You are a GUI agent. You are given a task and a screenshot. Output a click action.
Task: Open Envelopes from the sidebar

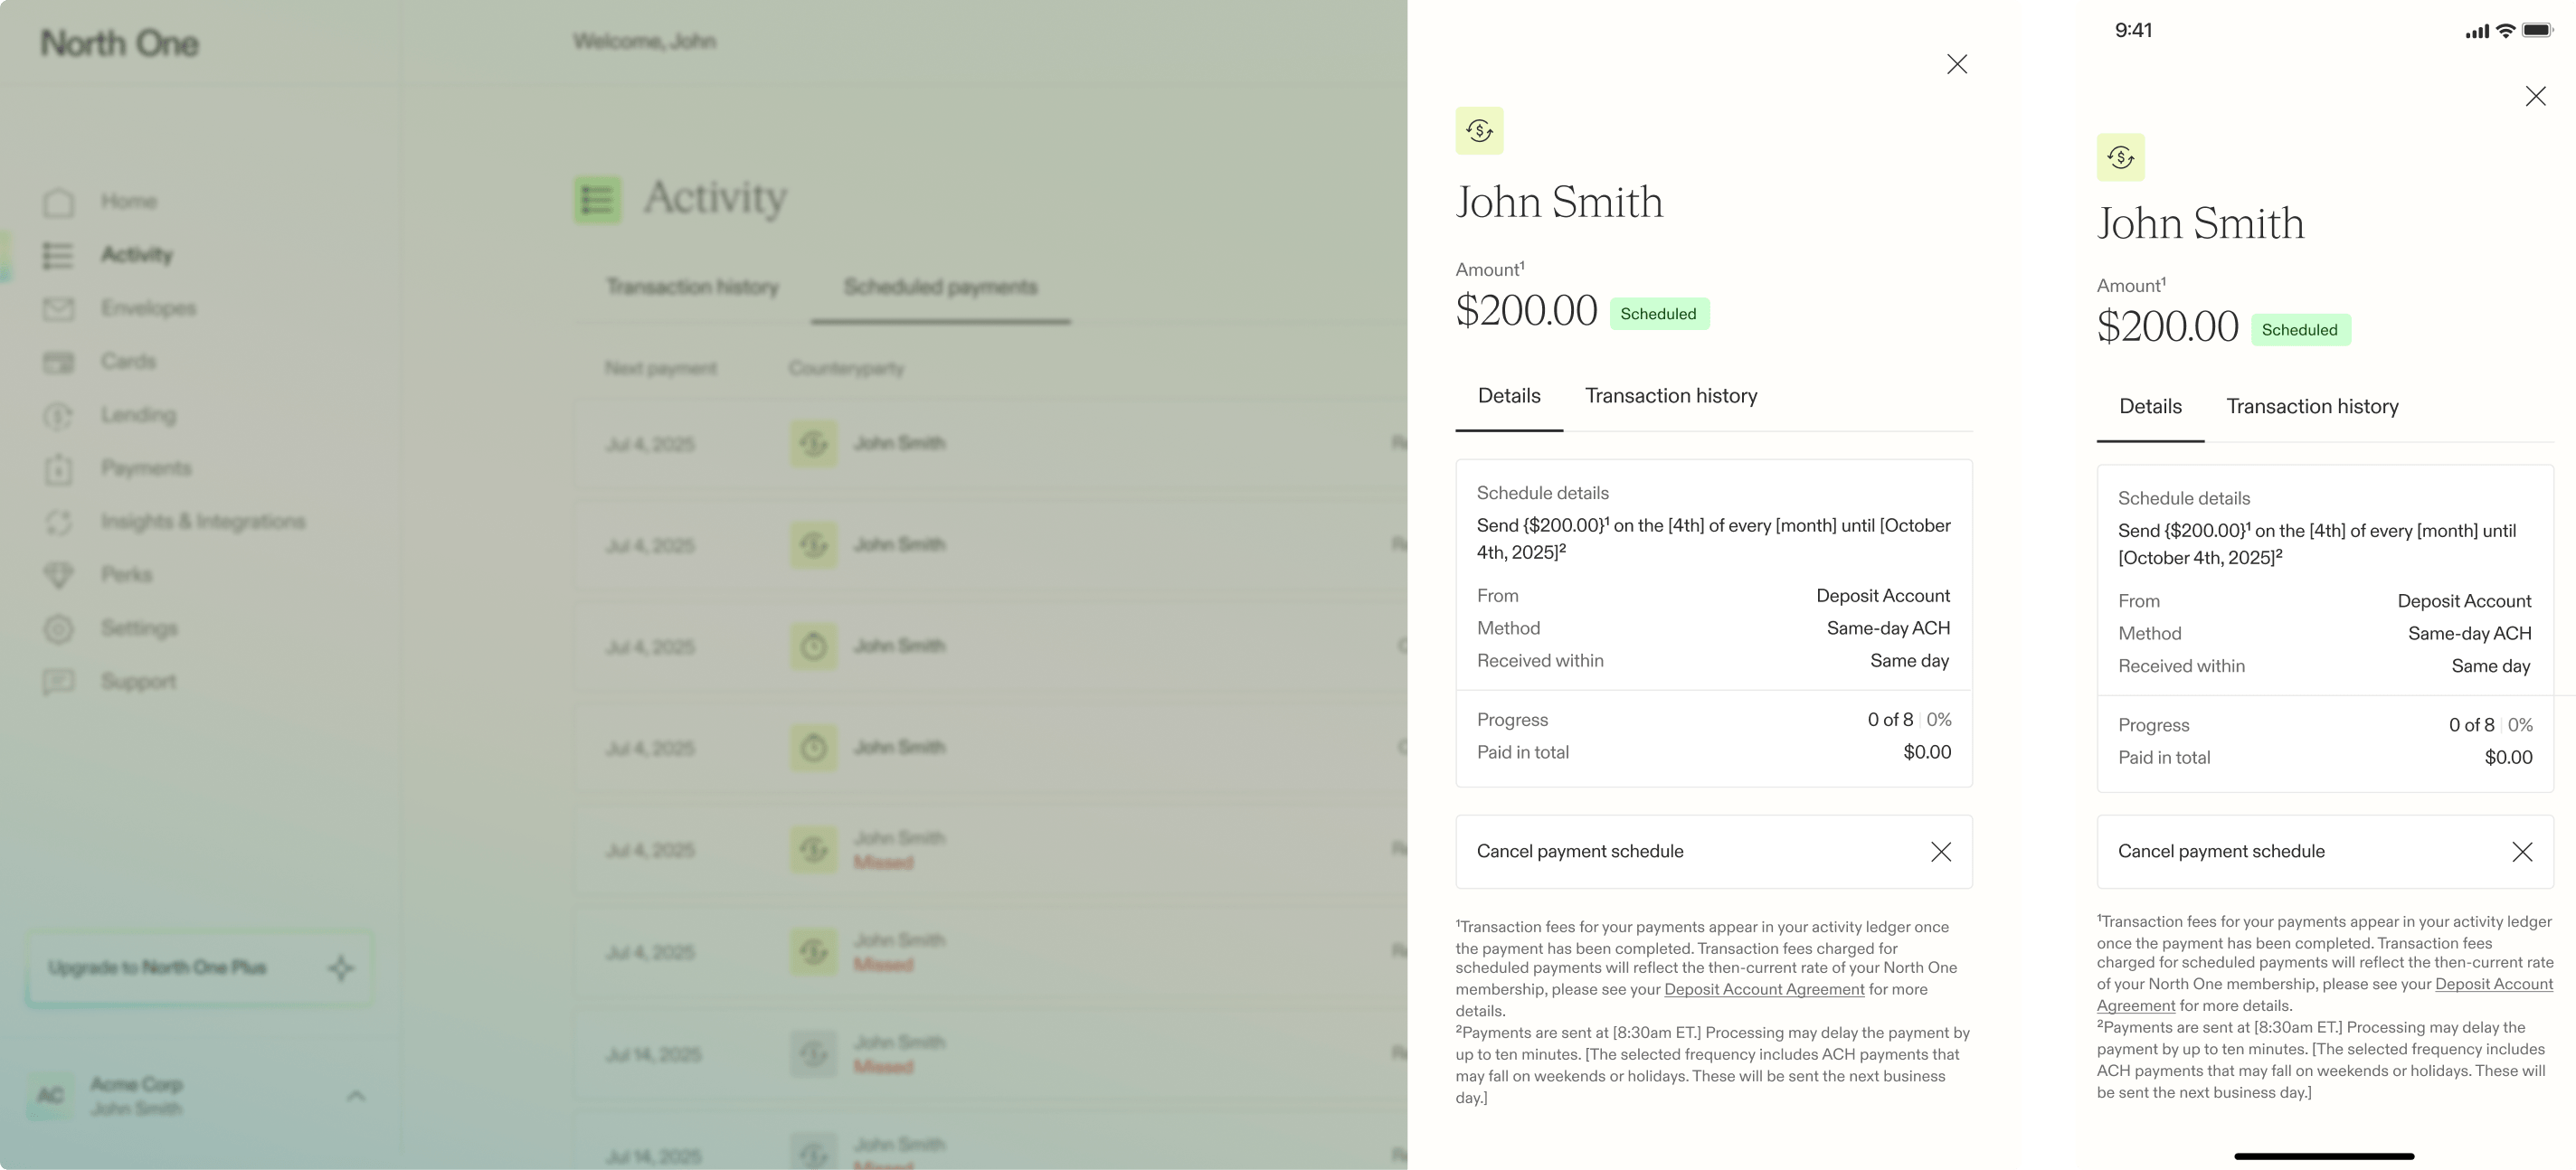pyautogui.click(x=148, y=308)
